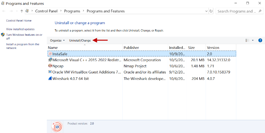This screenshot has height=133, width=265.
Task: Open the Control Panel Home link
Action: coord(19,21)
